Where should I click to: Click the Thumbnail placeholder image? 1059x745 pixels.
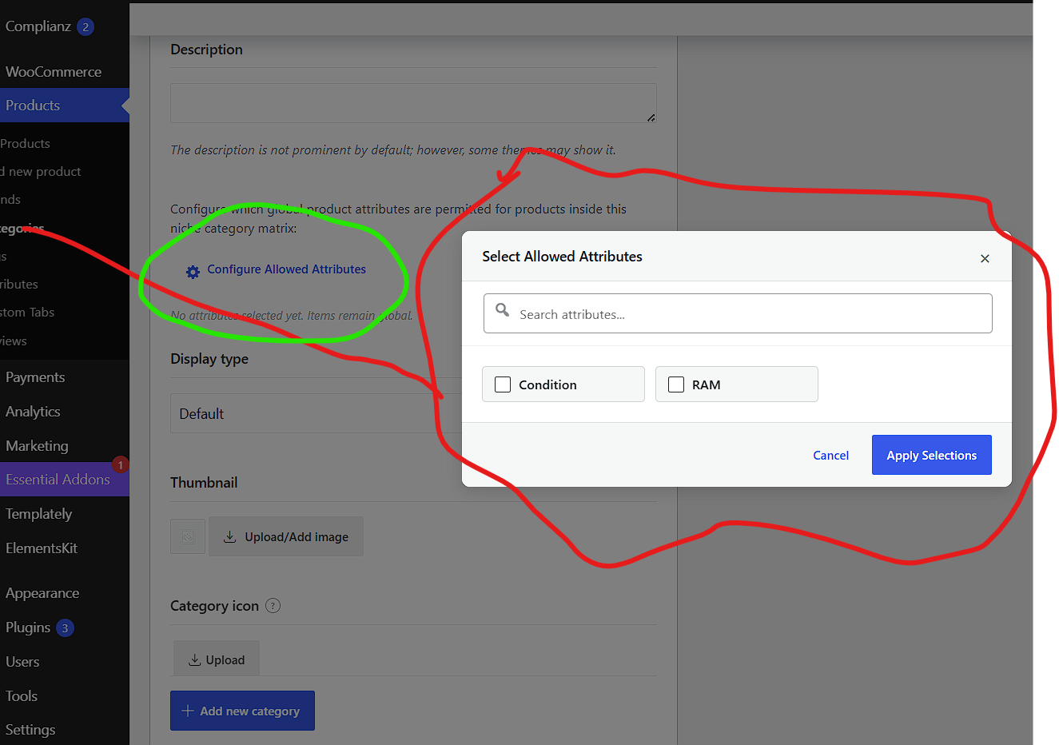(188, 536)
